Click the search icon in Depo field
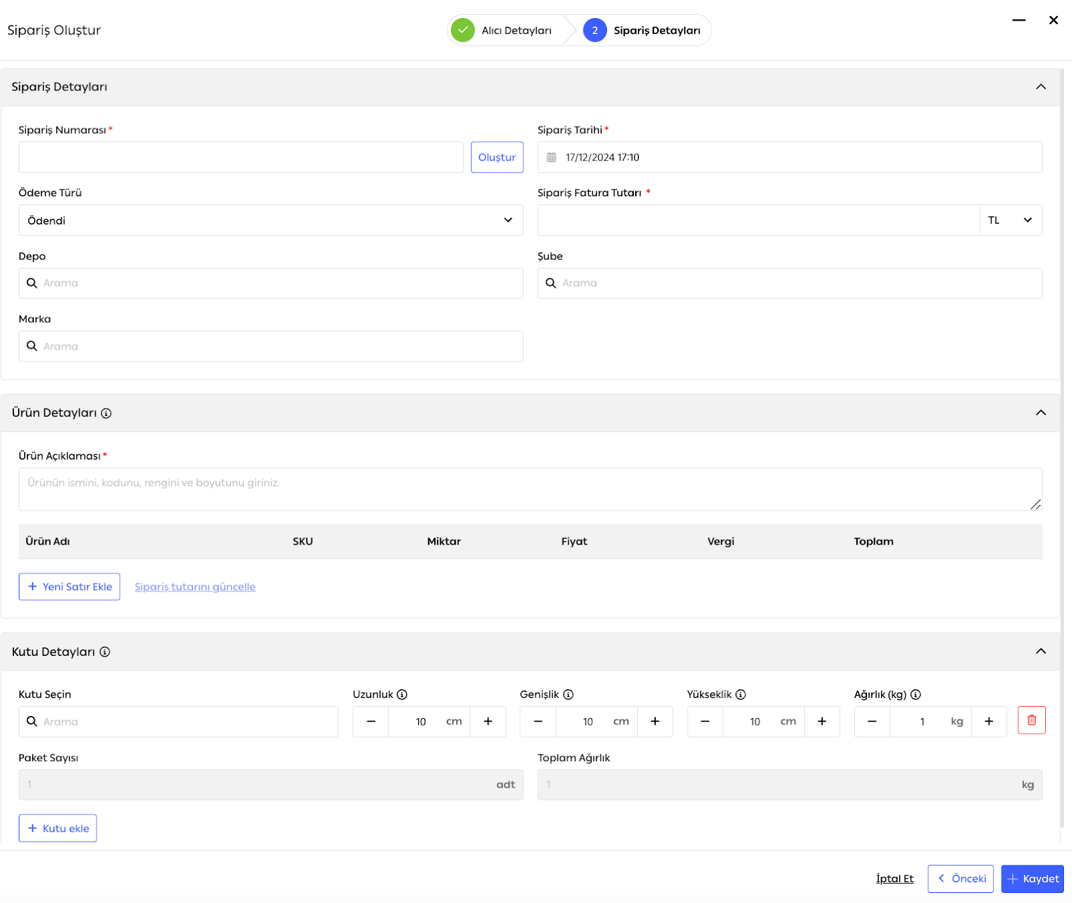 (x=31, y=283)
